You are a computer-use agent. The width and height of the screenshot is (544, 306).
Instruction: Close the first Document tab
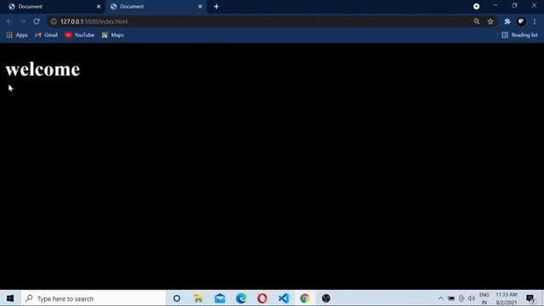[99, 7]
